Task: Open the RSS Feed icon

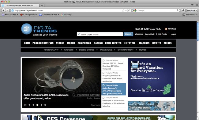Action: click(x=166, y=29)
